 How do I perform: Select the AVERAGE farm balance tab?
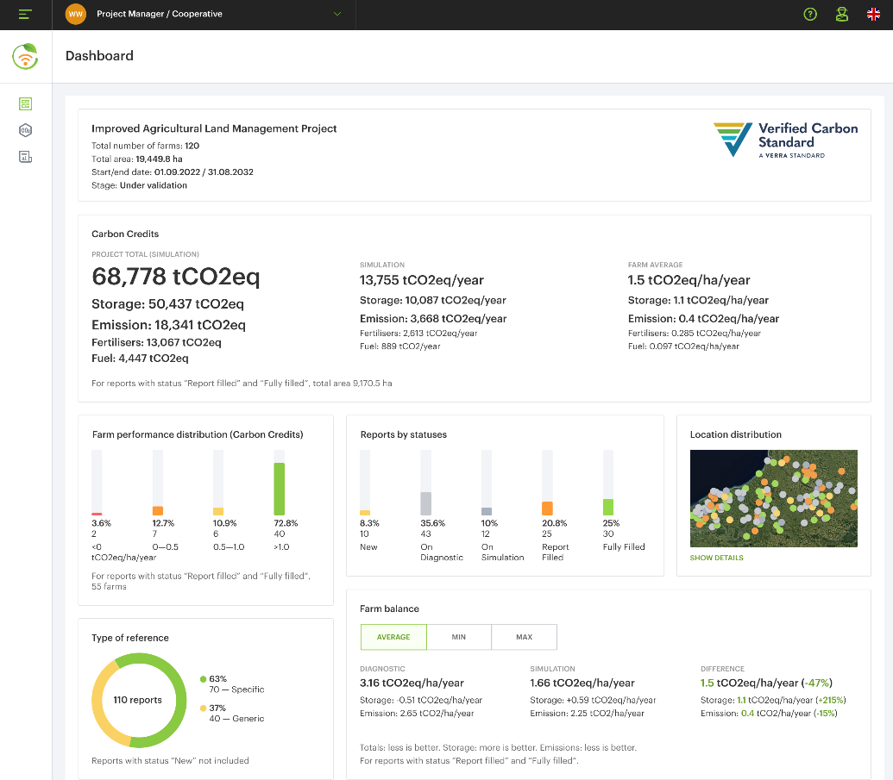(393, 637)
